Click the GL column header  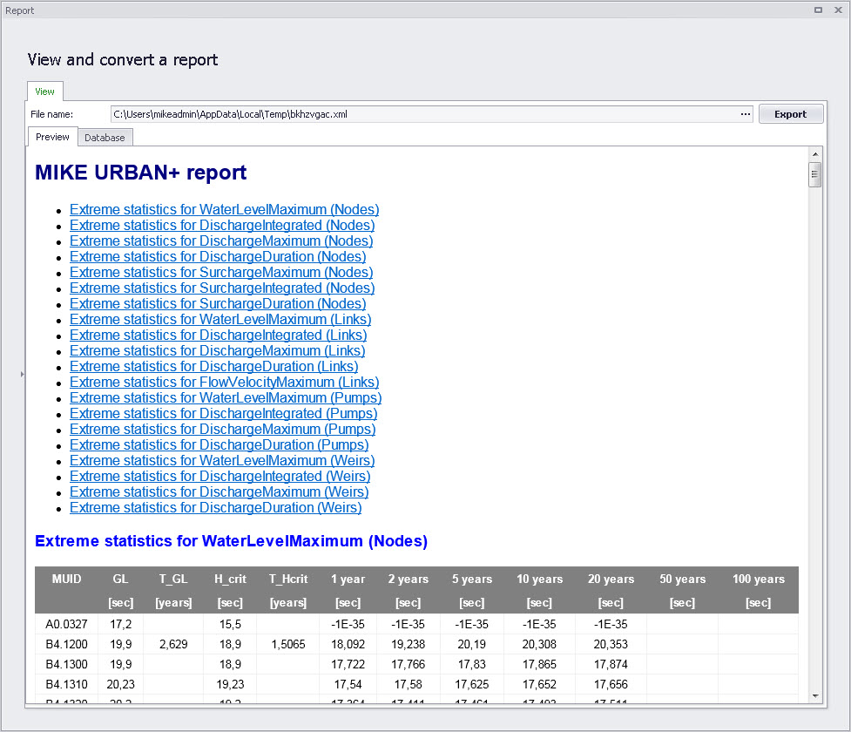pos(120,579)
